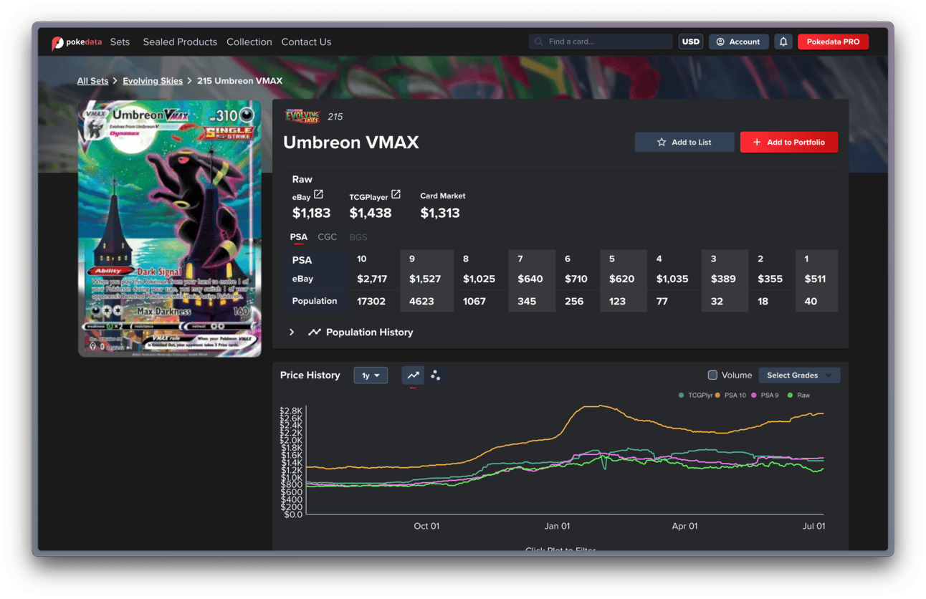926x599 pixels.
Task: Click the population value 1067
Action: point(475,302)
